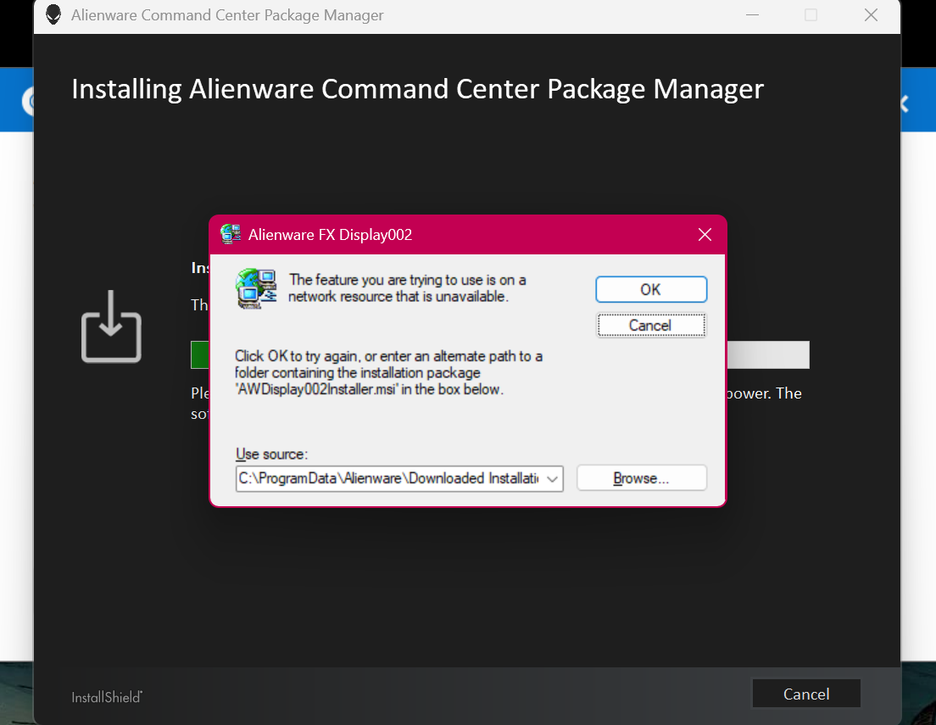Click the white X behind the installer window
Viewport: 936px width, 725px height.
(x=904, y=103)
